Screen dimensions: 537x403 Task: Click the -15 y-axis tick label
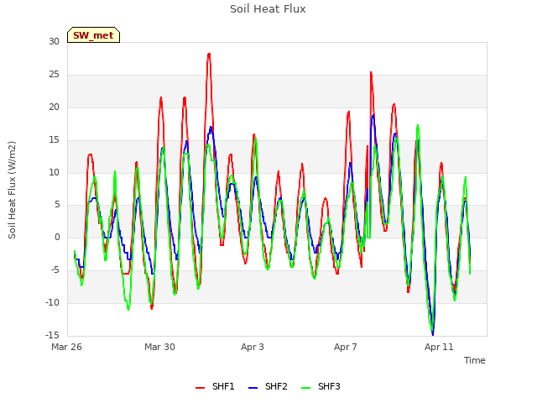[x=53, y=335]
